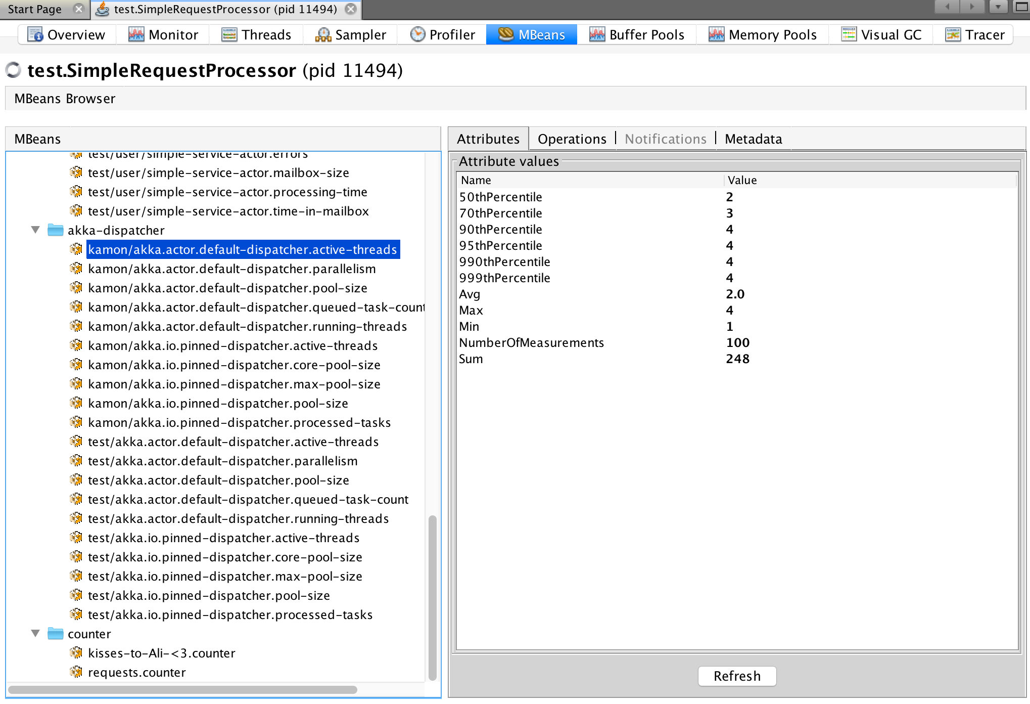Image resolution: width=1030 pixels, height=704 pixels.
Task: Select kamon default-dispatcher.pool-size MBean
Action: pos(227,288)
